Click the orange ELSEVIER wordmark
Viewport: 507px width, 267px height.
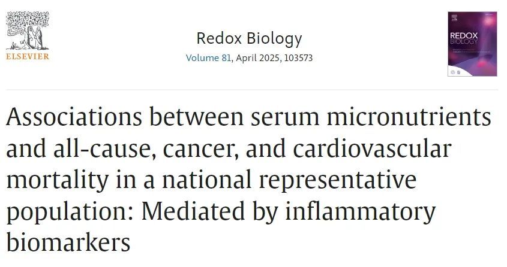coord(28,56)
